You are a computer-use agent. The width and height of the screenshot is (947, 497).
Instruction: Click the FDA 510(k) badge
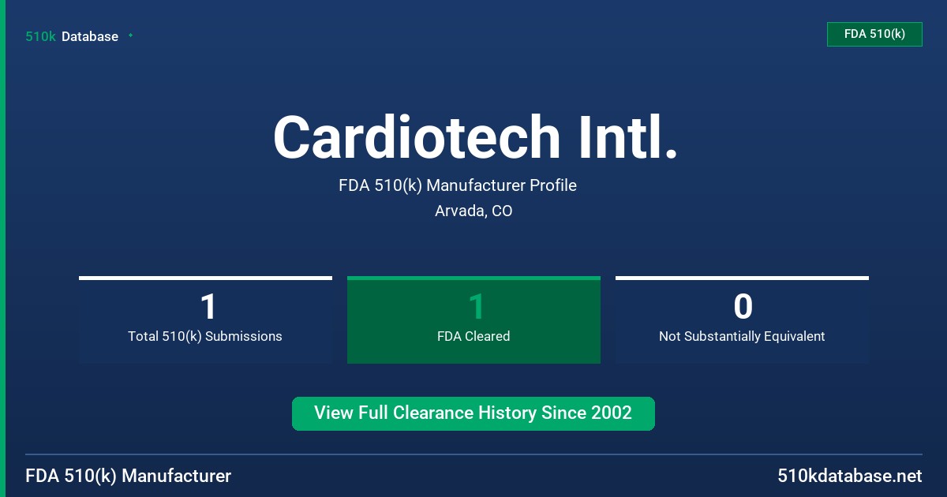click(874, 34)
